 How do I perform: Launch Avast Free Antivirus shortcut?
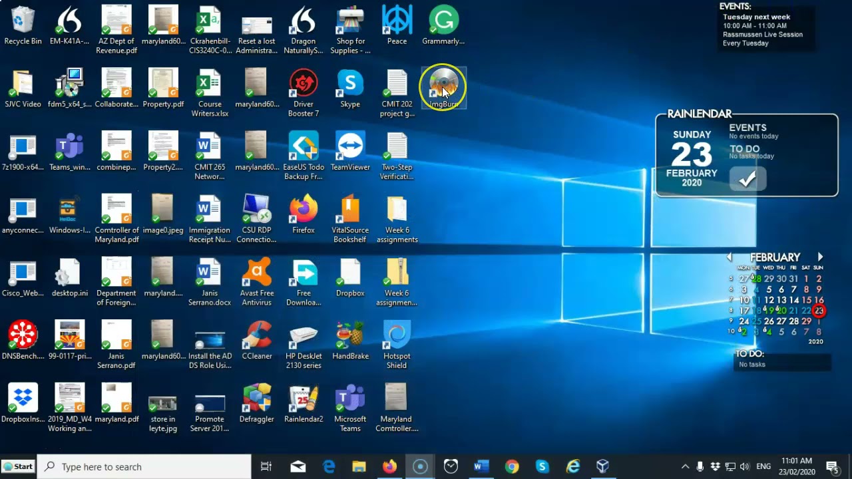(257, 281)
